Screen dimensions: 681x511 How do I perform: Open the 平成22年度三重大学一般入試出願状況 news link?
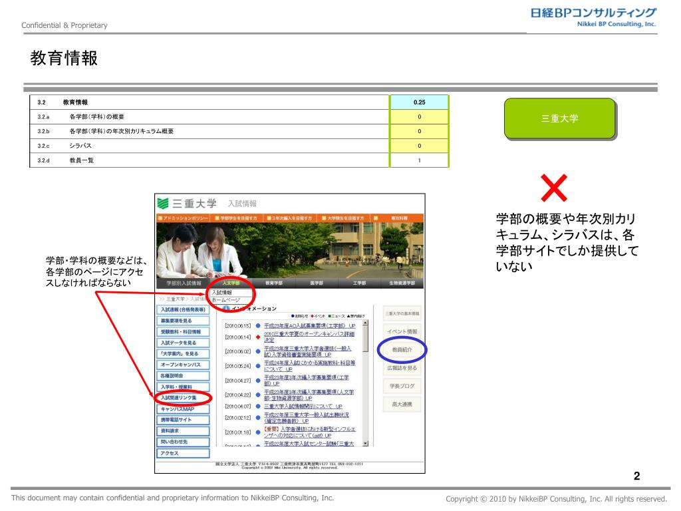click(306, 418)
